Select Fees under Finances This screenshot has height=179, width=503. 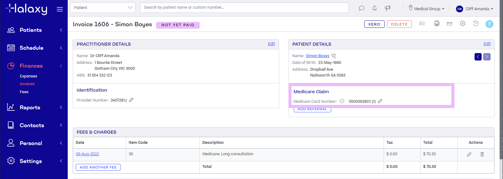(x=24, y=92)
